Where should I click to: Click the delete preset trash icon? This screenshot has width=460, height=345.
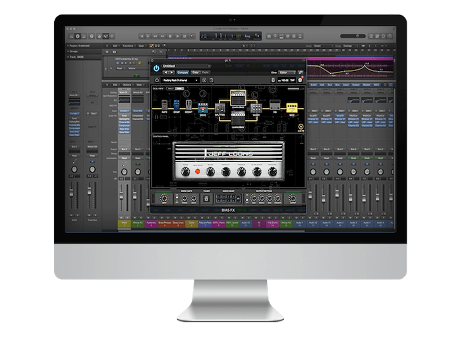(212, 80)
